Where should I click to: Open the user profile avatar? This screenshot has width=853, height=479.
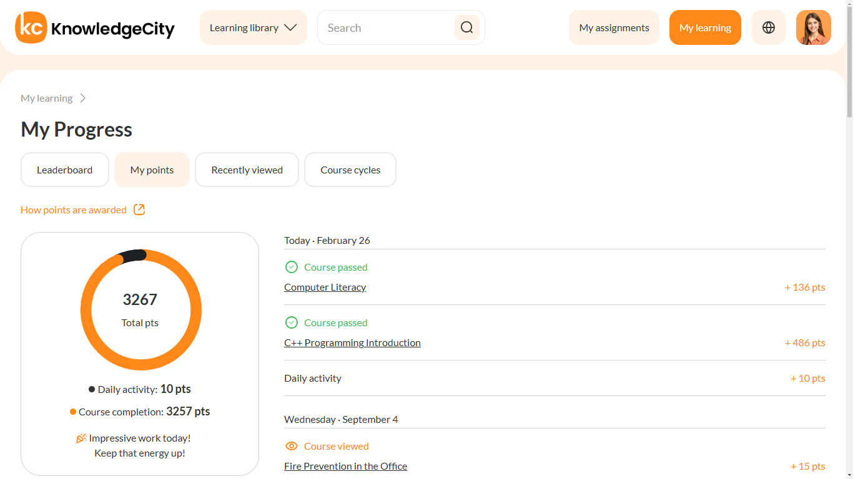(x=813, y=27)
